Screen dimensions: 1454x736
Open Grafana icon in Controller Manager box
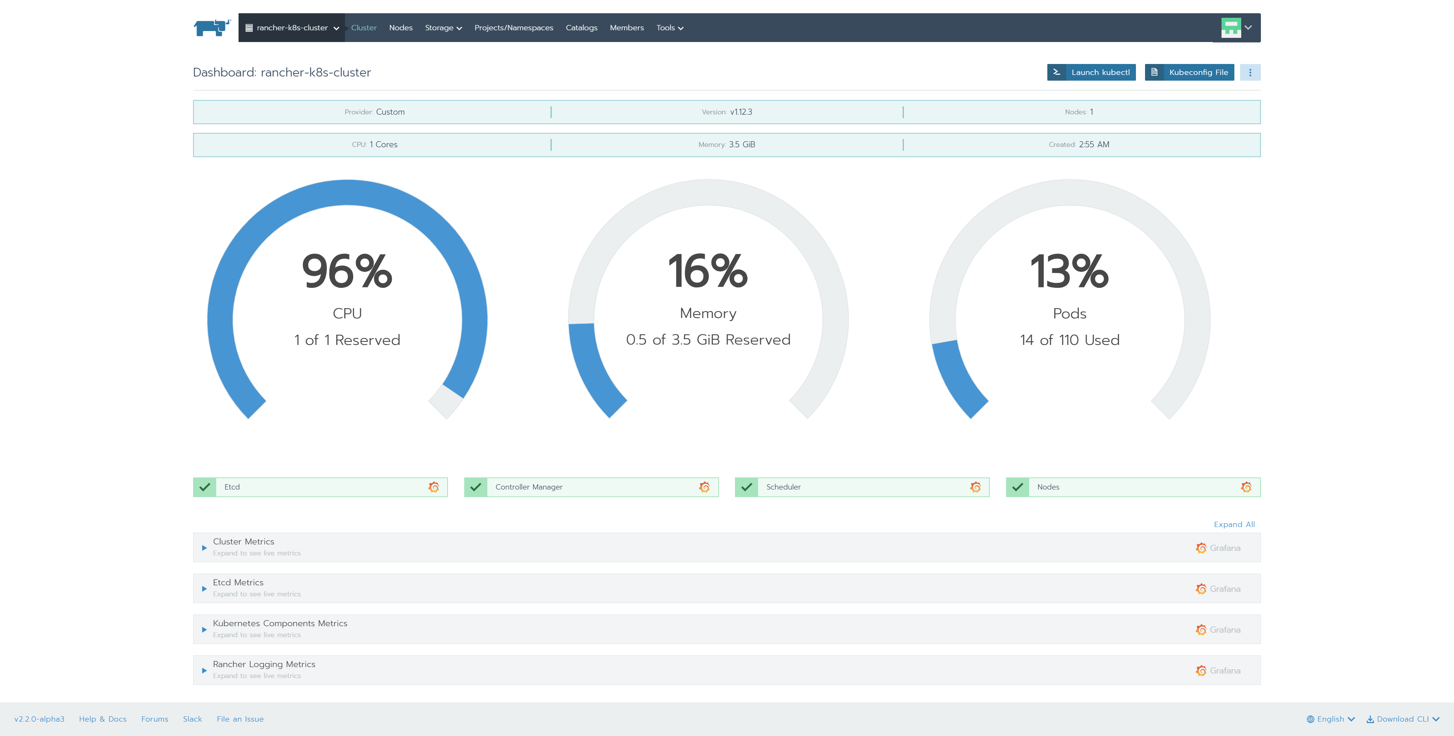point(704,487)
